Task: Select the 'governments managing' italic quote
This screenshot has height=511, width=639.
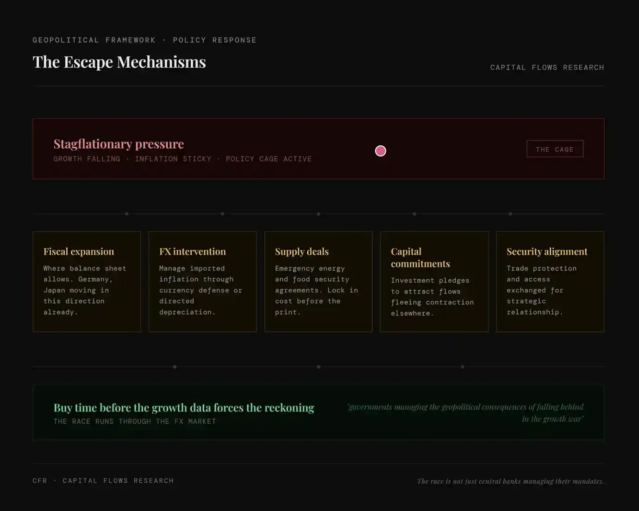Action: click(465, 413)
